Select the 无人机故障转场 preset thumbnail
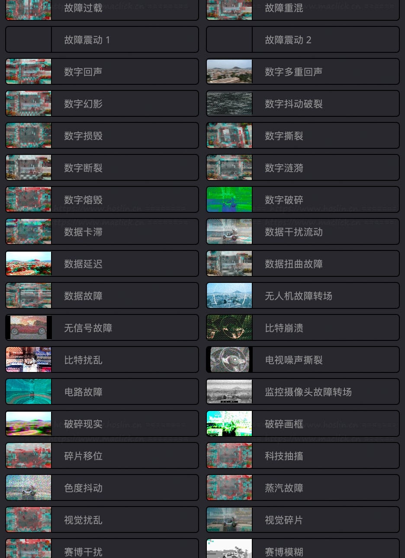This screenshot has width=405, height=558. pos(229,295)
